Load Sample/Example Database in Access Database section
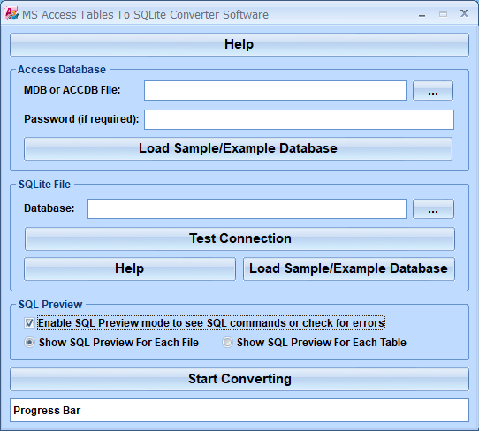The width and height of the screenshot is (479, 431). point(239,148)
